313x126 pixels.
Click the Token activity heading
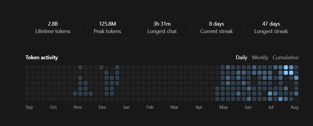42,57
